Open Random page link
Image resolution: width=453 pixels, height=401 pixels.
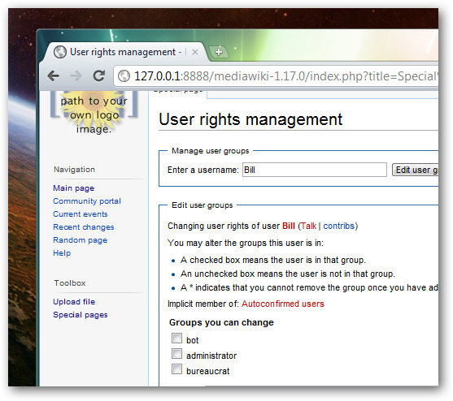(x=81, y=240)
